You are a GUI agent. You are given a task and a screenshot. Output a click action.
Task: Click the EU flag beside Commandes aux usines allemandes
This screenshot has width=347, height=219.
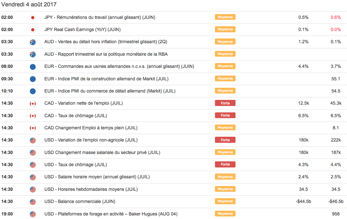(32, 67)
